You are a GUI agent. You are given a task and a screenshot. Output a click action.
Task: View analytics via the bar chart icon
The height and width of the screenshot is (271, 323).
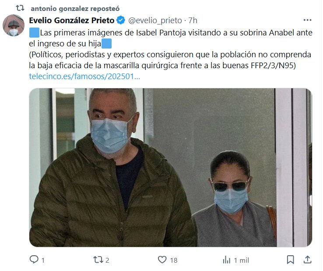pyautogui.click(x=226, y=260)
